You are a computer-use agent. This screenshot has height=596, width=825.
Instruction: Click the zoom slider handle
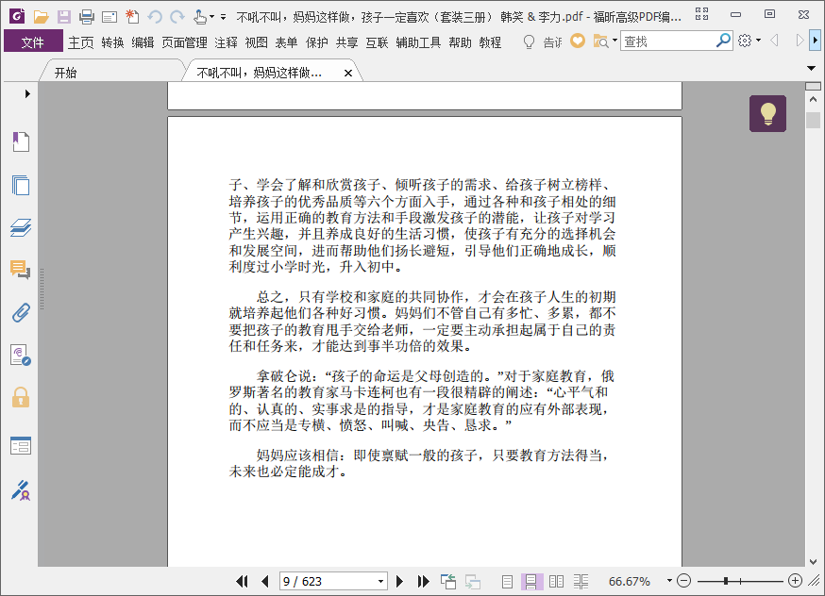(x=726, y=581)
